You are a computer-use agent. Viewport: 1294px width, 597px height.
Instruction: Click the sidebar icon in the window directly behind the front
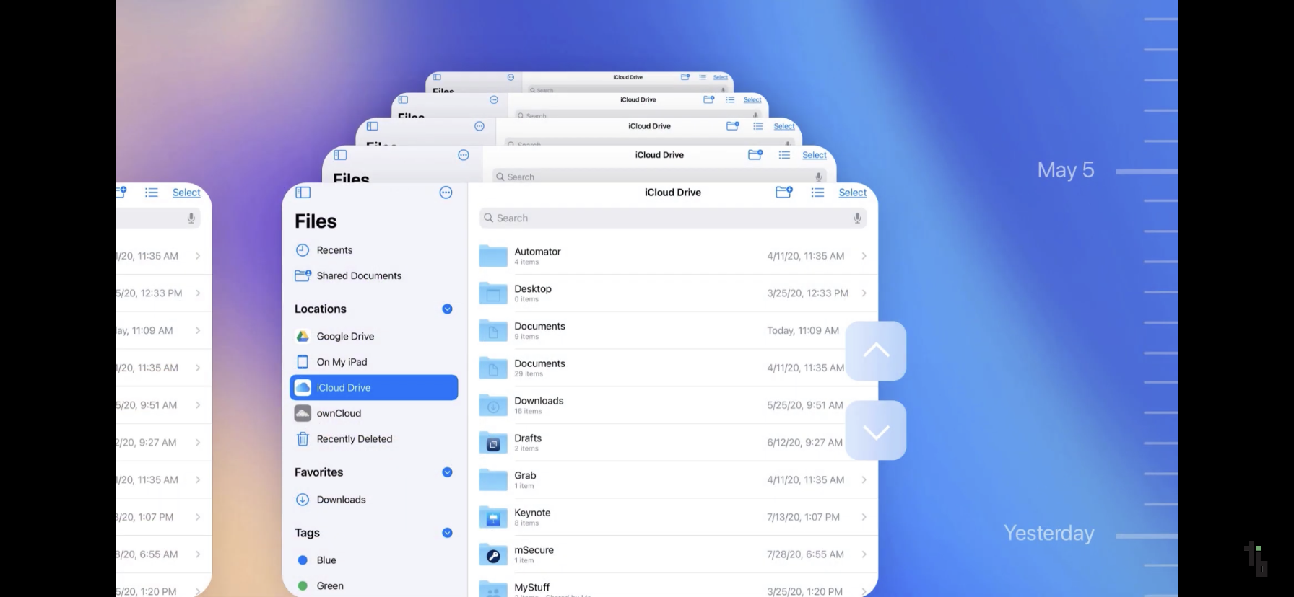[x=340, y=155]
